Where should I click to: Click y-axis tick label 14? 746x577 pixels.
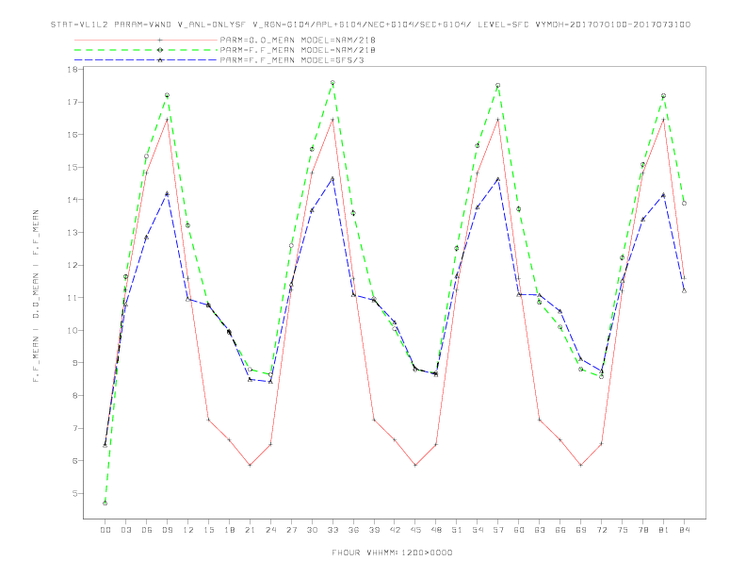73,200
